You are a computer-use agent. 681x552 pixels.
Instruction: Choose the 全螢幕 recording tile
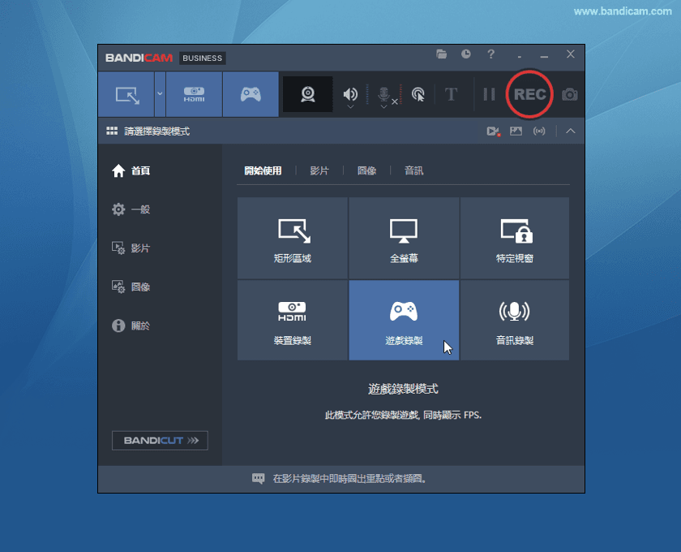point(404,238)
